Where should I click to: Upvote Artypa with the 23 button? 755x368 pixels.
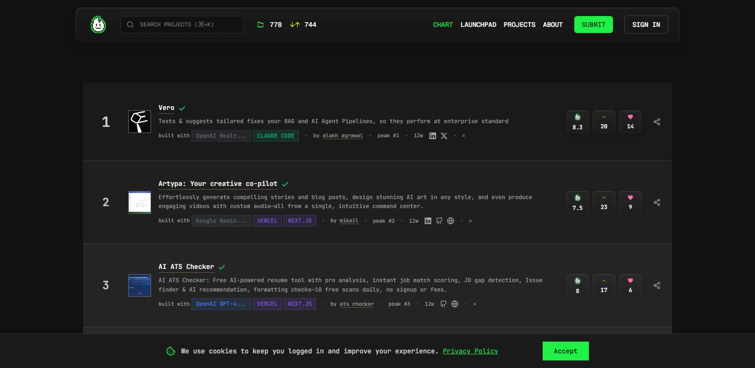[604, 202]
